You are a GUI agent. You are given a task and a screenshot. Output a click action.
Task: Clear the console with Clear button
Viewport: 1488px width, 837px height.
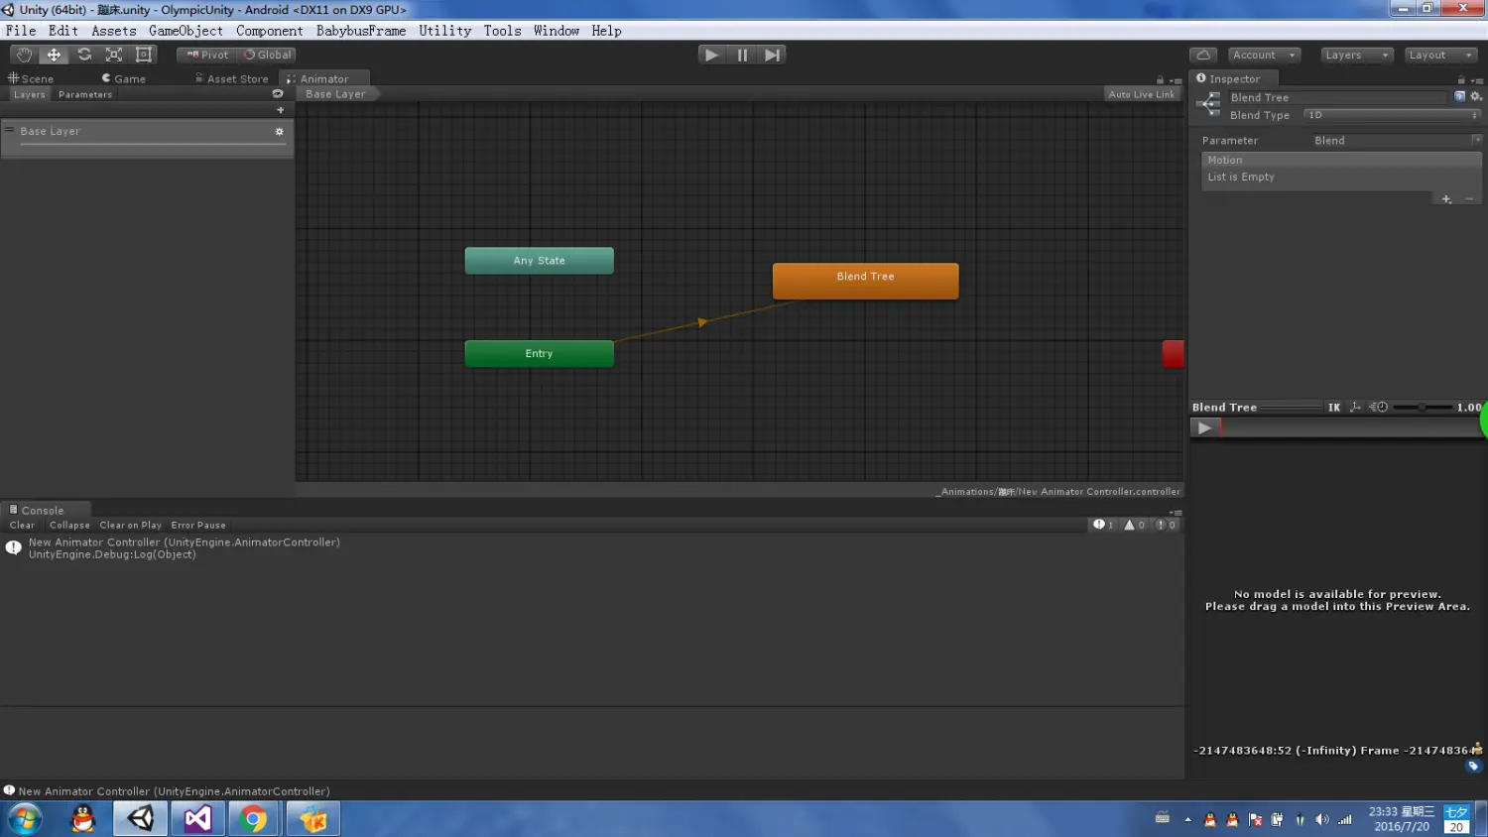tap(22, 526)
